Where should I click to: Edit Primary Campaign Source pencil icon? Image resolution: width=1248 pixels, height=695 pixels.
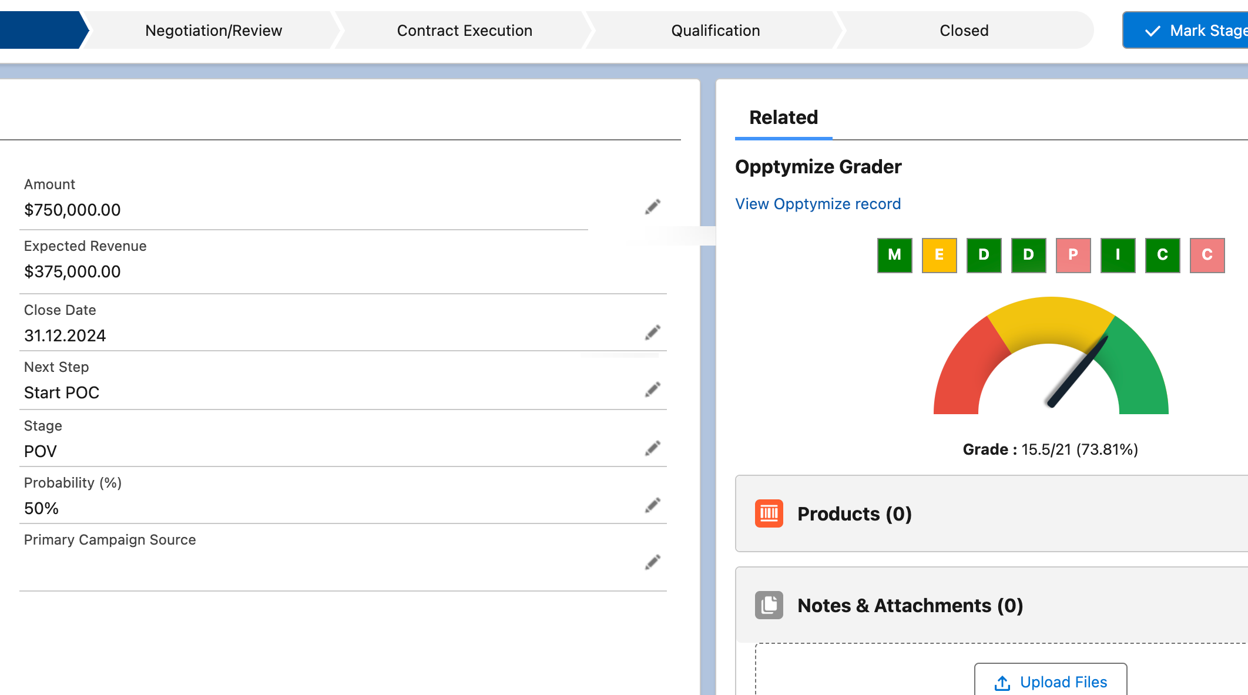[x=652, y=562]
